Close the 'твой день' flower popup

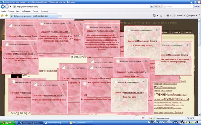188,45
